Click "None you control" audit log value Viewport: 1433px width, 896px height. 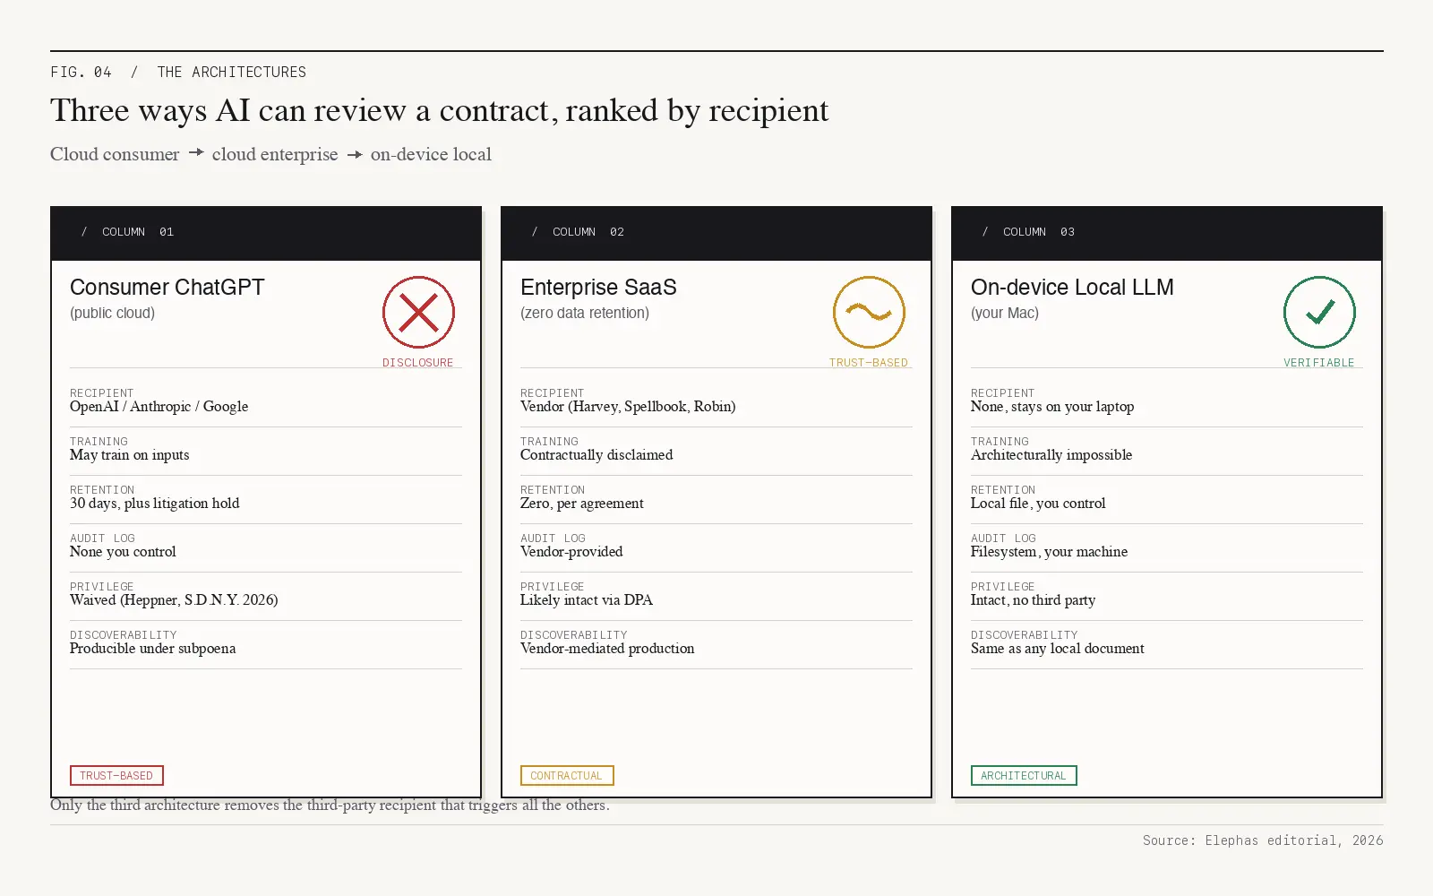(x=123, y=552)
